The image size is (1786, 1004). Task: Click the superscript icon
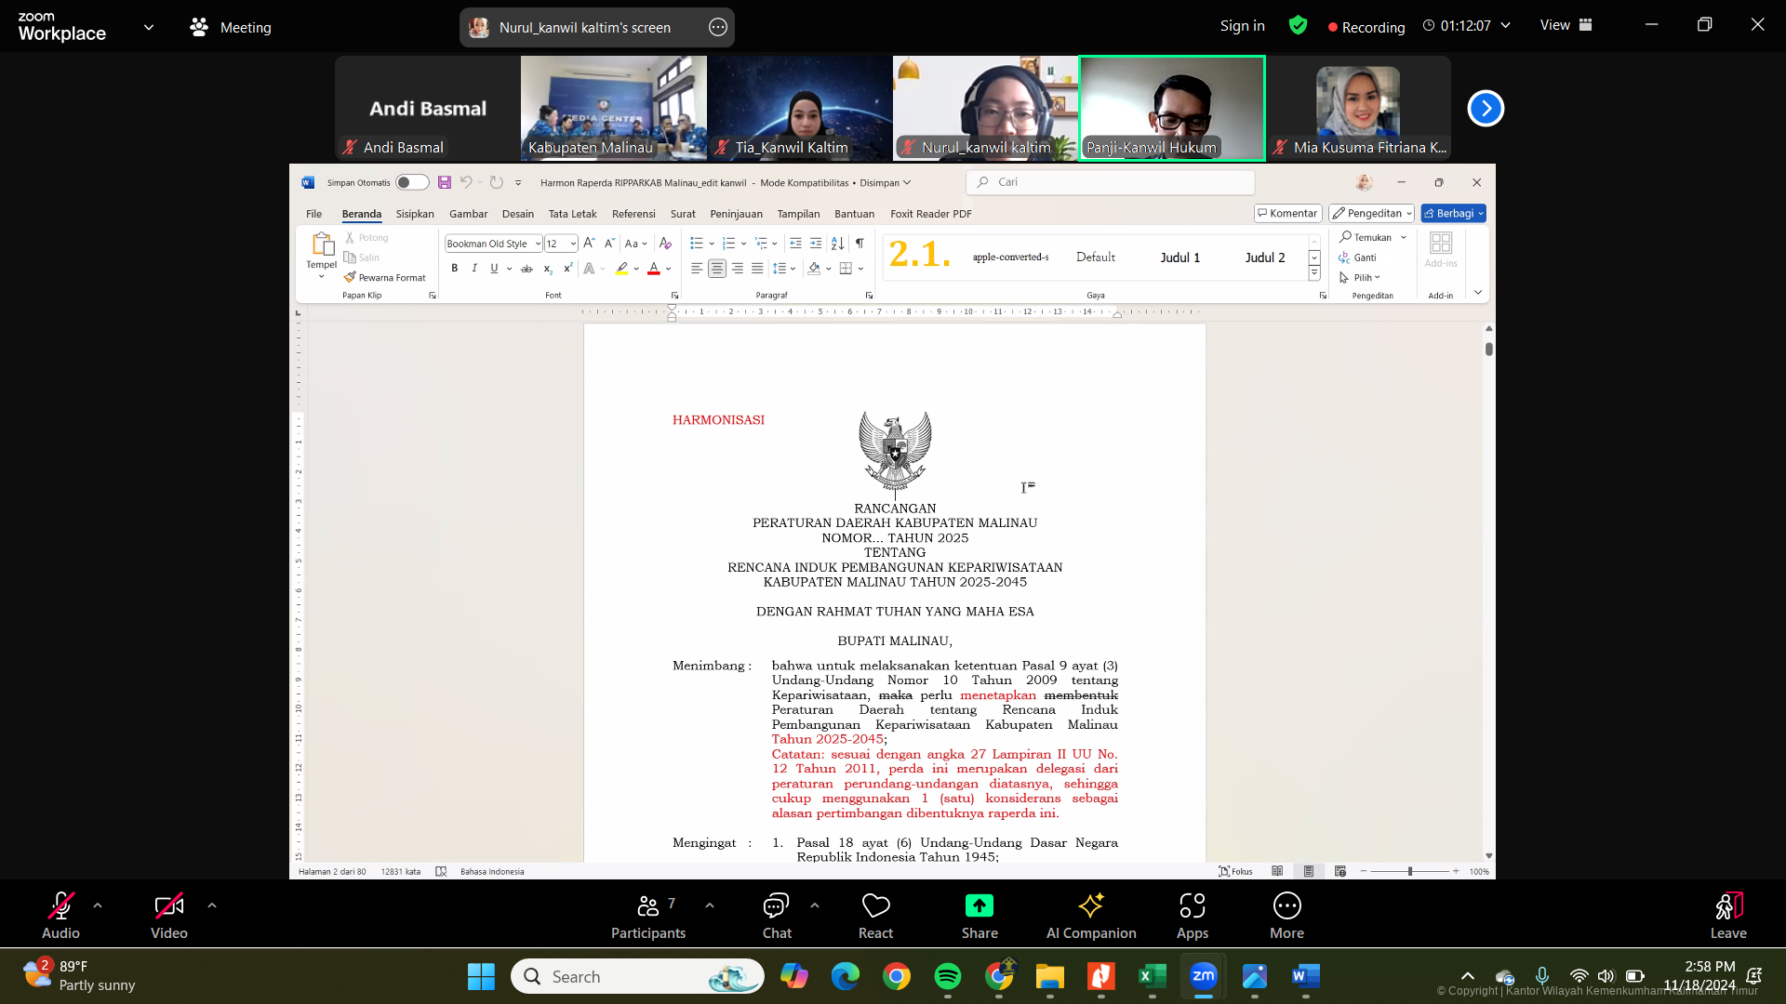point(567,269)
